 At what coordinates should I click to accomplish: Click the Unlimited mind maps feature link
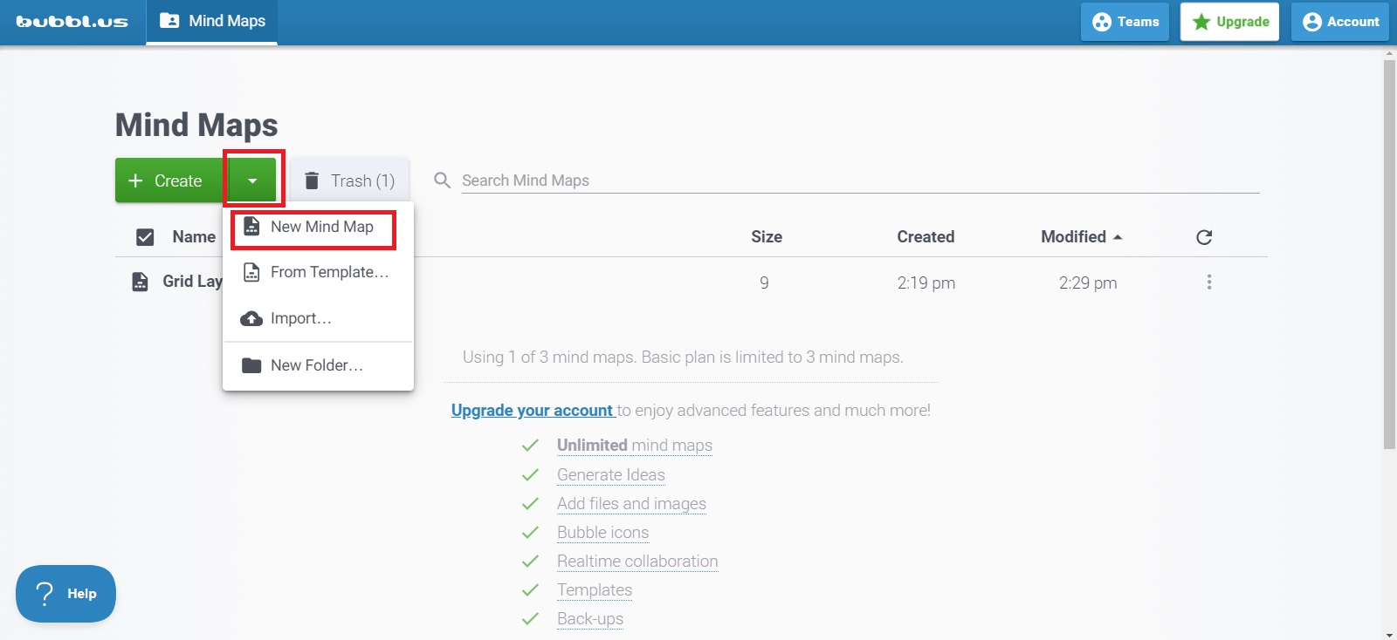click(x=635, y=446)
